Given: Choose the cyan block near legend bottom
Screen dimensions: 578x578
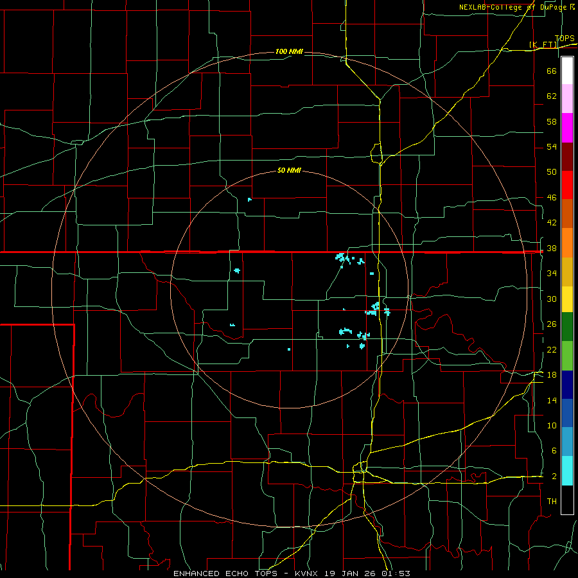Looking at the screenshot, I should coord(567,471).
